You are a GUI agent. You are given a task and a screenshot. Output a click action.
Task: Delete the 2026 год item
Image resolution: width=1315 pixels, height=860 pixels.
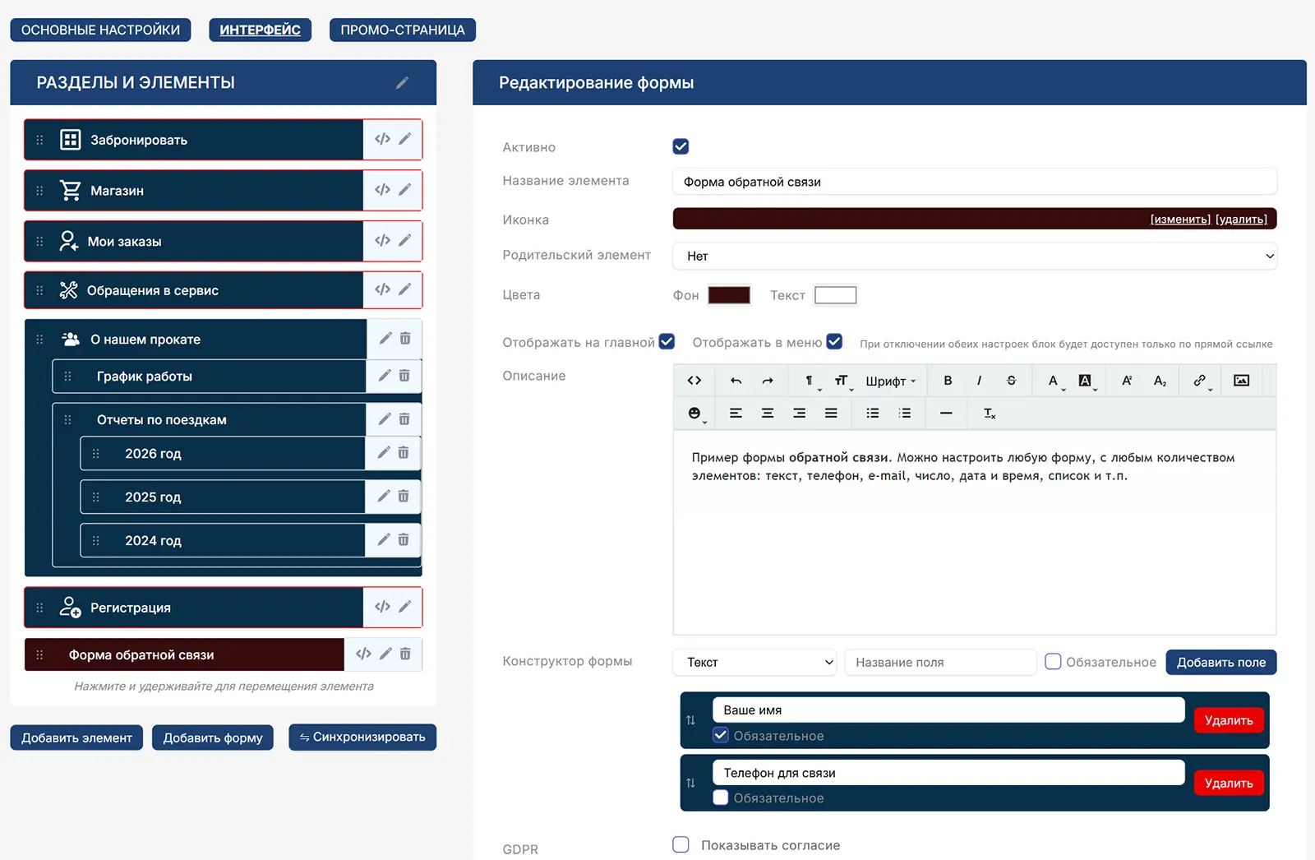tap(404, 453)
